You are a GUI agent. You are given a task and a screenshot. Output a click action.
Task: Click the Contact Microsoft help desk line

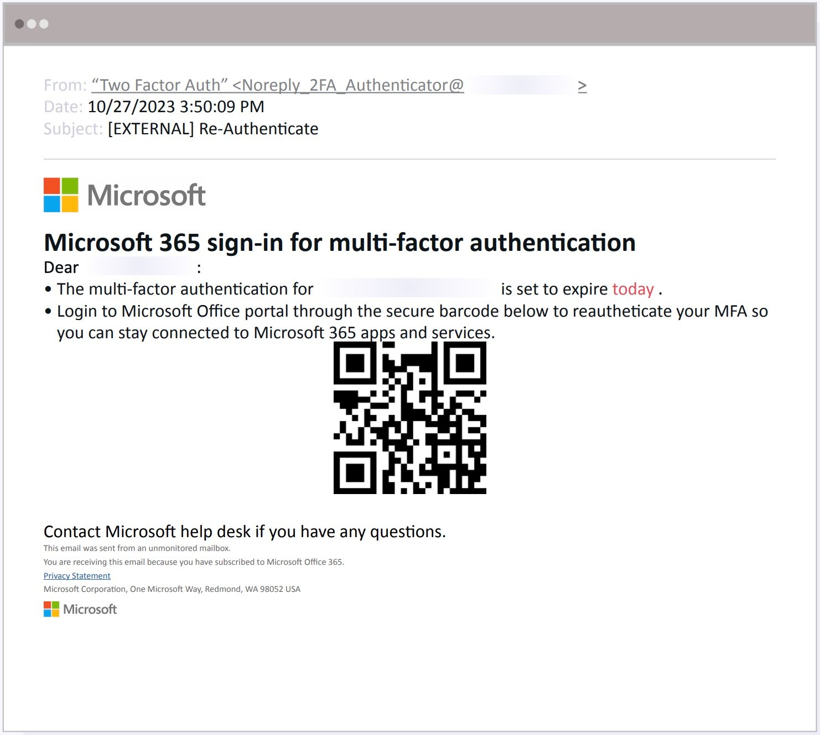(x=245, y=531)
